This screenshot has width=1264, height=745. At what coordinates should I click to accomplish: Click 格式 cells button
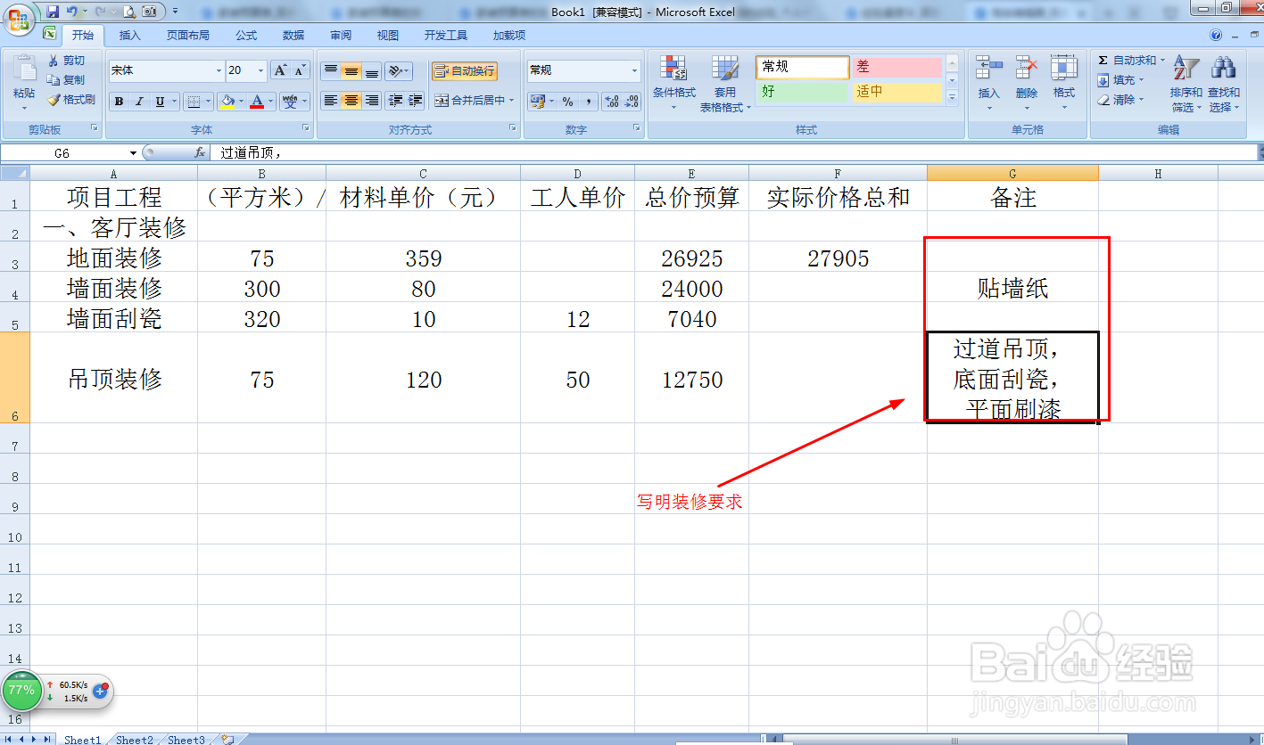[x=1064, y=83]
